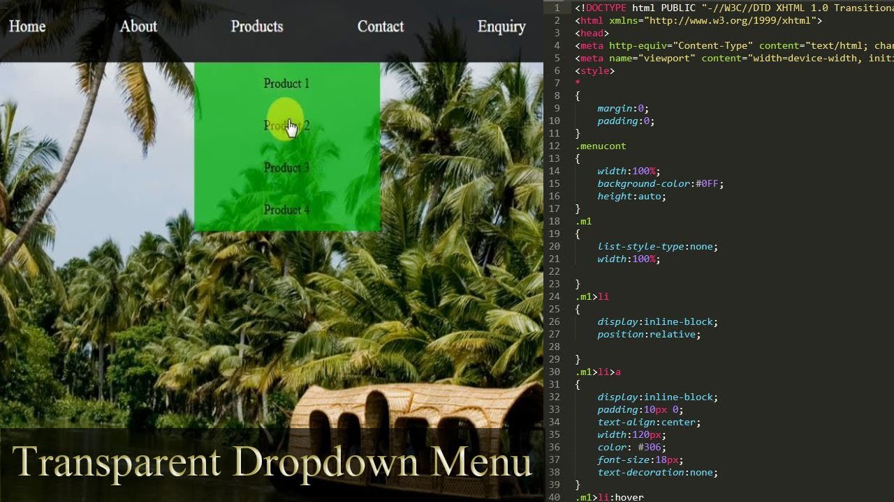Click the .m1>li:hover selector line
Screen dimensions: 894x502
click(609, 497)
